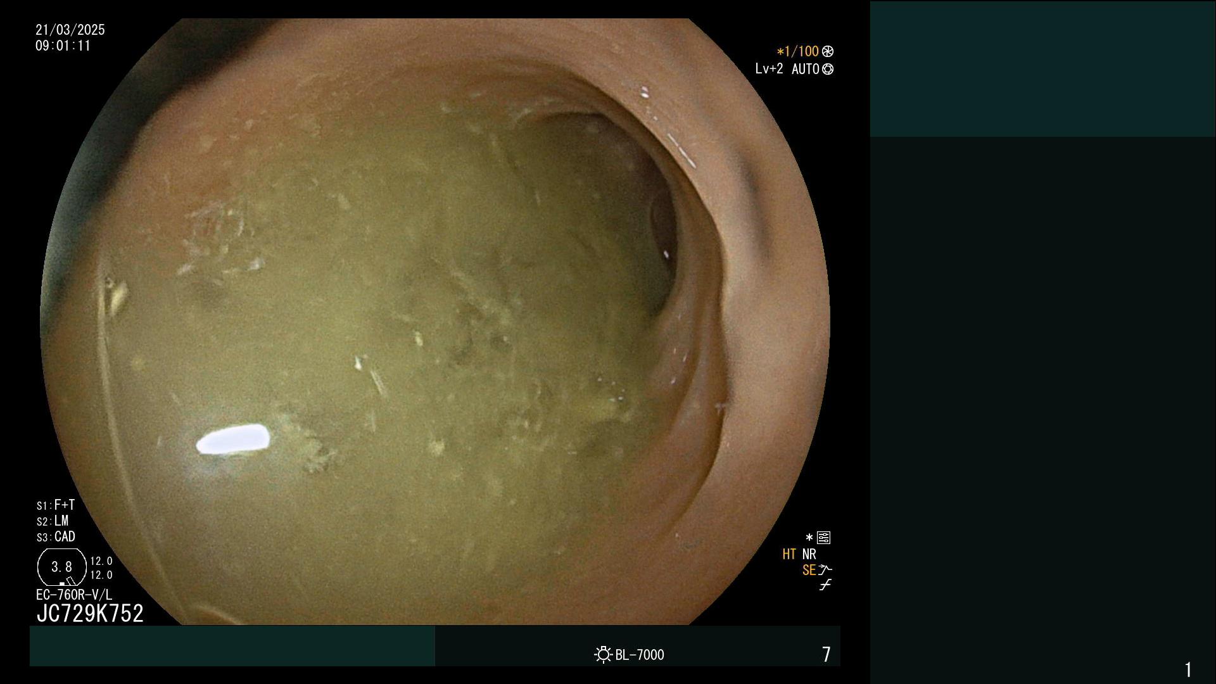Screen dimensions: 1216x684
Task: Click the date 21/03/2025
Action: click(x=70, y=30)
